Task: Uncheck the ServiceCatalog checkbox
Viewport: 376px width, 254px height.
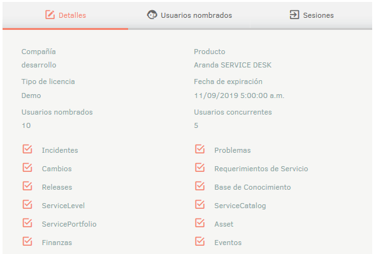Action: (199, 204)
